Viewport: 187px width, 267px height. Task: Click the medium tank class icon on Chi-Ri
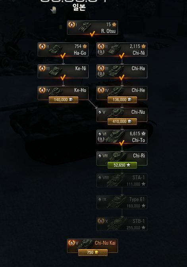(x=100, y=156)
